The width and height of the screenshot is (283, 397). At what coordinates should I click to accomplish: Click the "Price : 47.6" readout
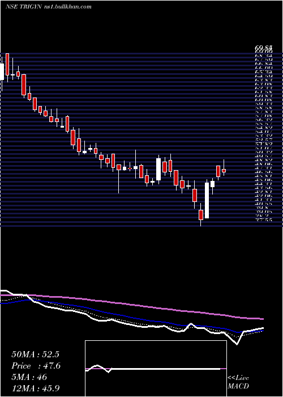[36, 366]
